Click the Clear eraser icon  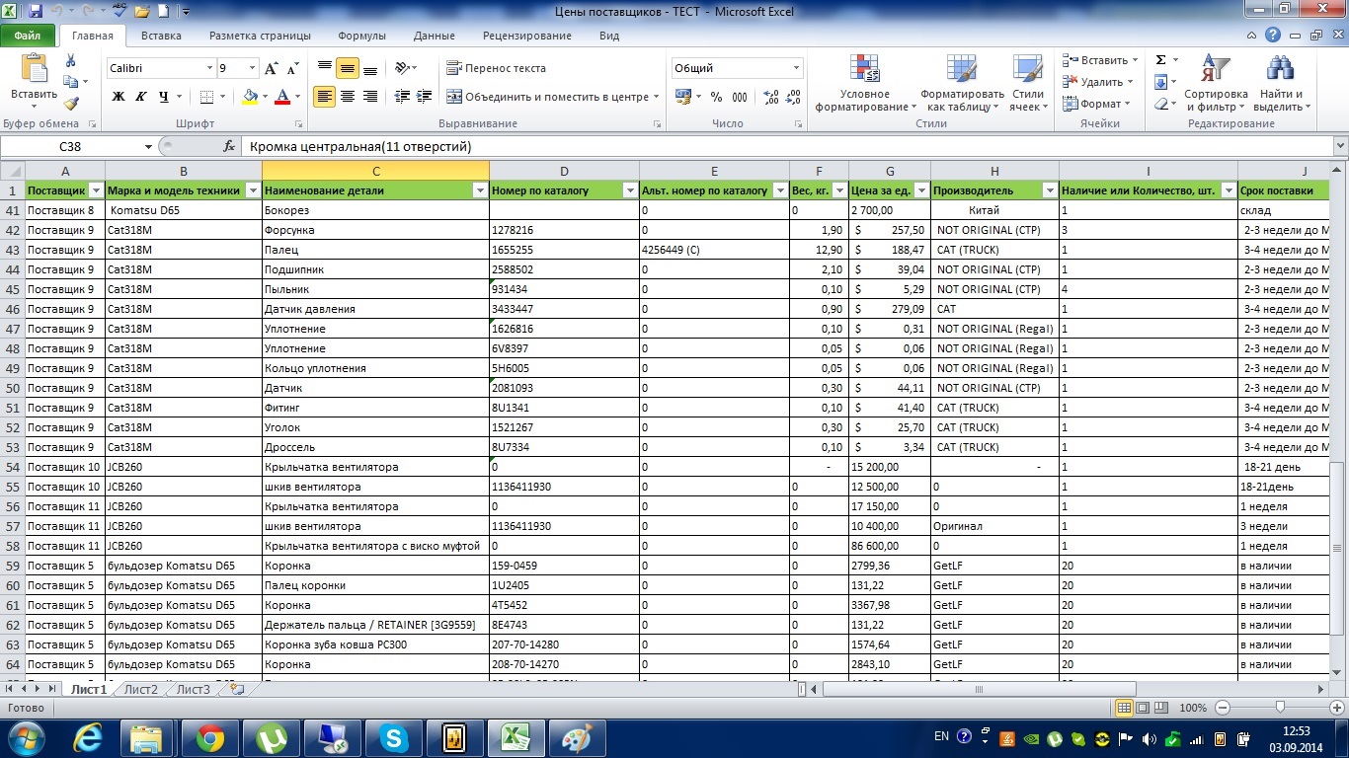(x=1160, y=104)
